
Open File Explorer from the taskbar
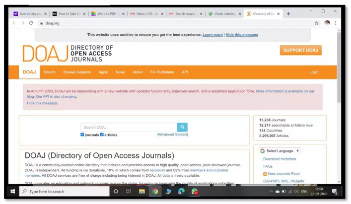pyautogui.click(x=142, y=191)
